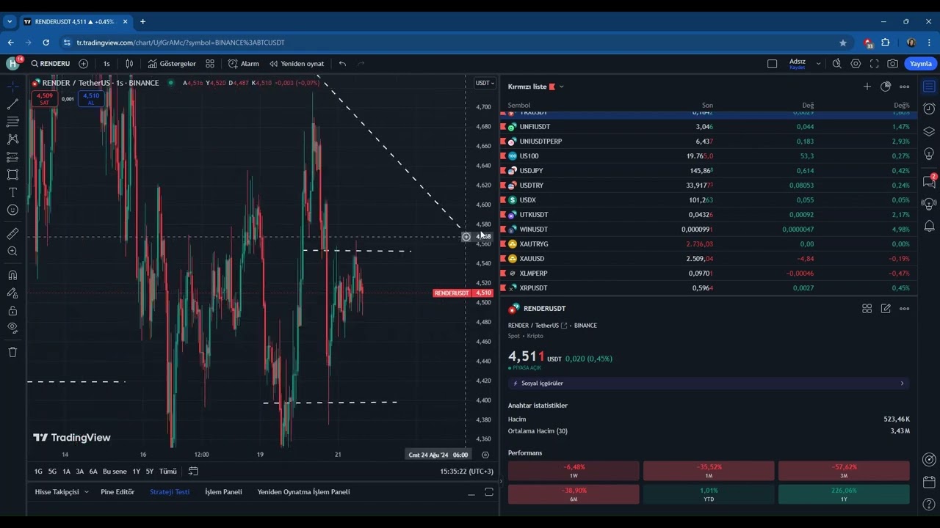Viewport: 940px width, 528px height.
Task: Open chart settings hexagon icon
Action: click(856, 64)
